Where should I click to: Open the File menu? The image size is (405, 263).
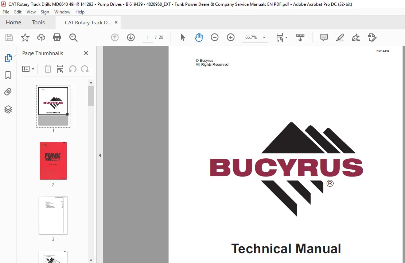coord(6,12)
